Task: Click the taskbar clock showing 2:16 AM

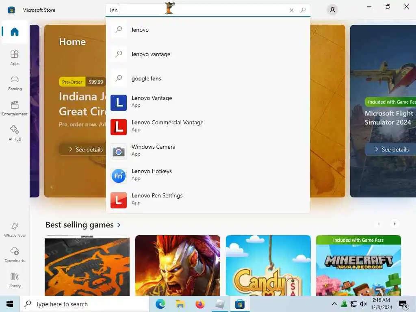Action: 381,304
